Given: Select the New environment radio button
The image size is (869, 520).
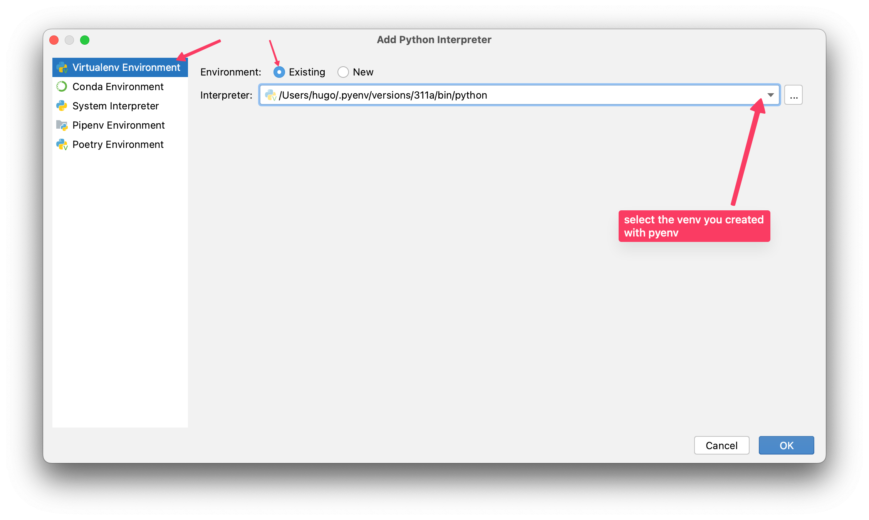Looking at the screenshot, I should (343, 72).
